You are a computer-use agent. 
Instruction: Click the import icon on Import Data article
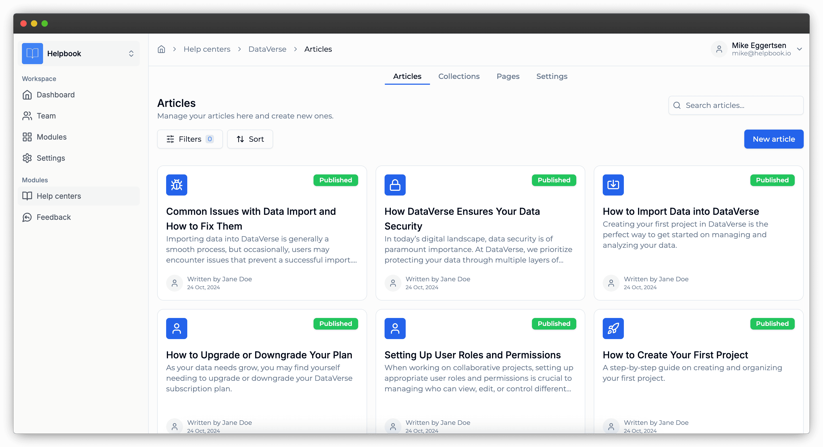point(613,185)
